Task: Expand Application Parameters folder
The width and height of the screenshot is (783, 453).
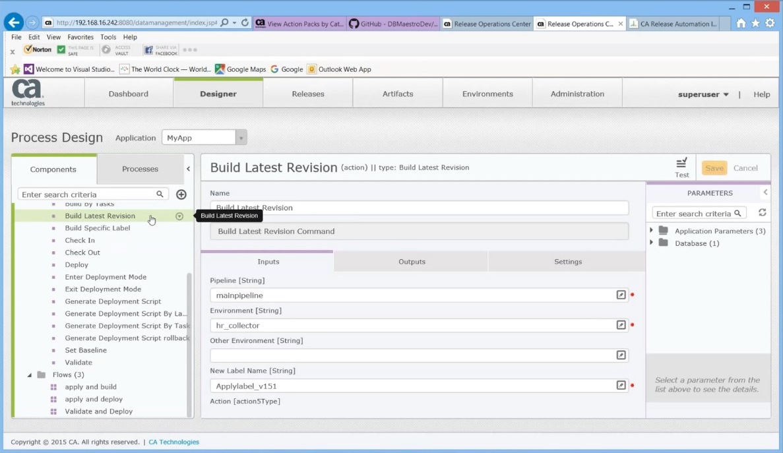Action: (x=652, y=231)
